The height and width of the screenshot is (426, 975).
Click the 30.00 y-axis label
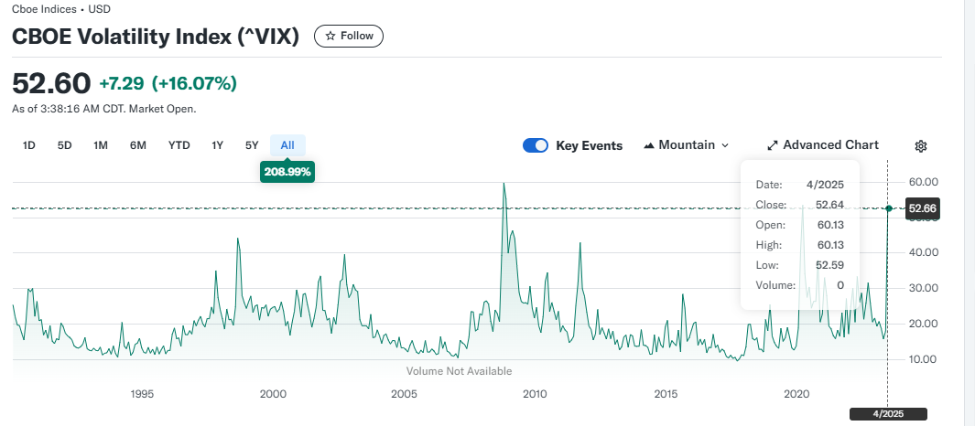pyautogui.click(x=922, y=288)
